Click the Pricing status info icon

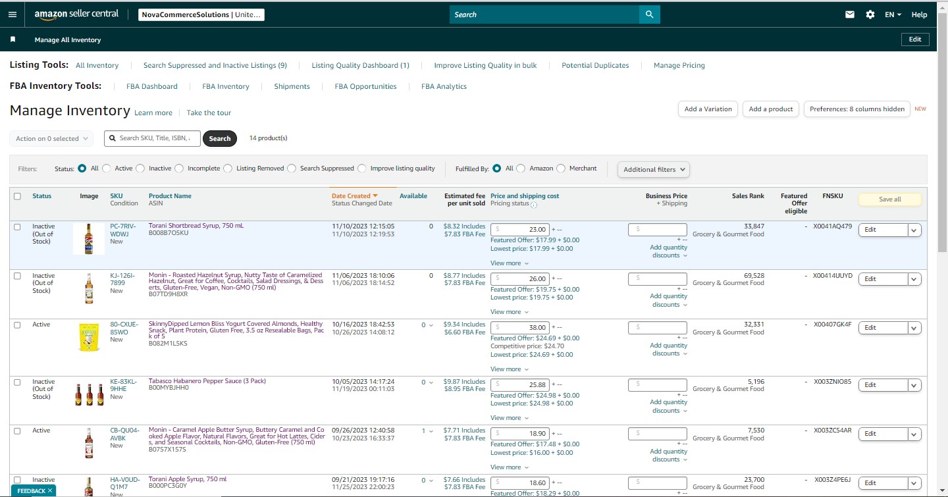[534, 205]
